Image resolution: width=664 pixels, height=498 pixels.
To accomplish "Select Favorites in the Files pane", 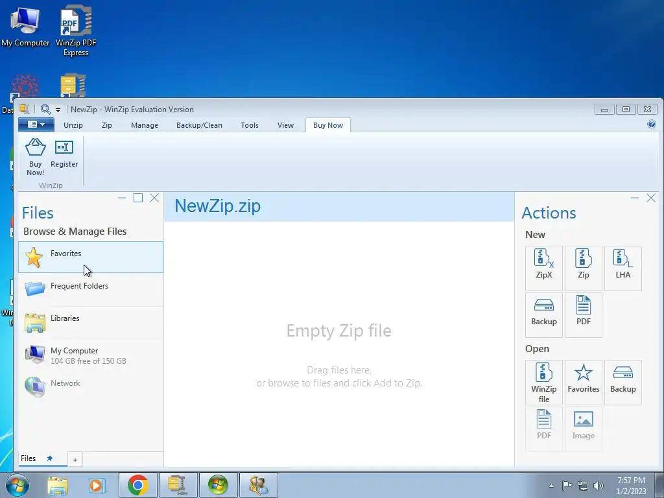I will [x=91, y=257].
